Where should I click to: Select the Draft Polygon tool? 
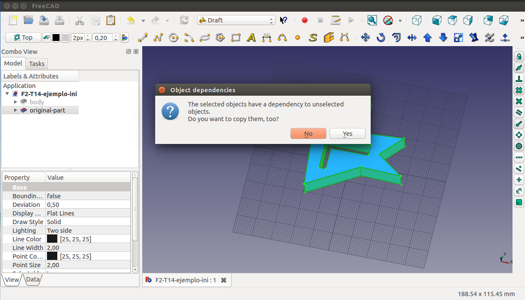coord(220,38)
